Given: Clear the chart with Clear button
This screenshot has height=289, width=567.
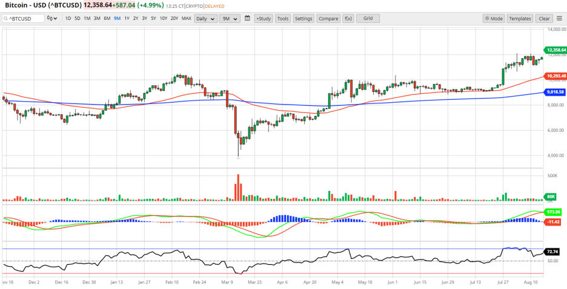Looking at the screenshot, I should (x=544, y=18).
